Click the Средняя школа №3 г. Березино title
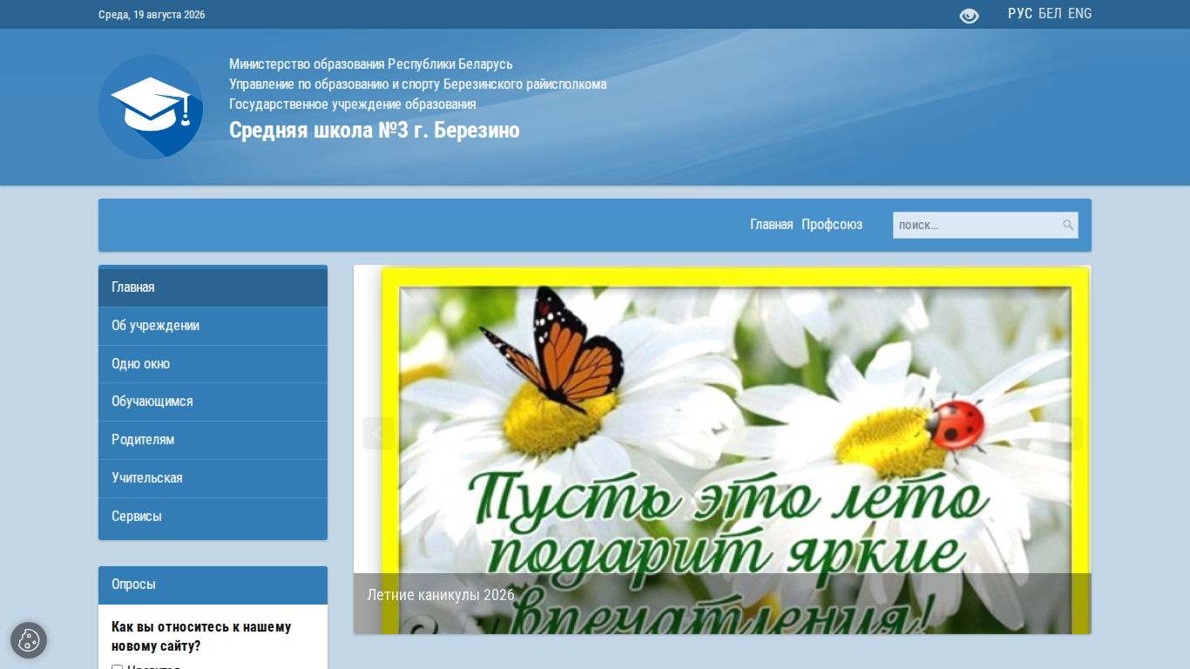The width and height of the screenshot is (1190, 669). click(x=375, y=131)
